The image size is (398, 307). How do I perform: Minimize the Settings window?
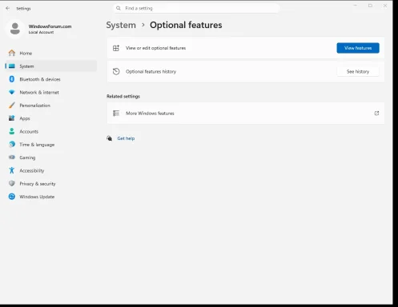pos(355,6)
